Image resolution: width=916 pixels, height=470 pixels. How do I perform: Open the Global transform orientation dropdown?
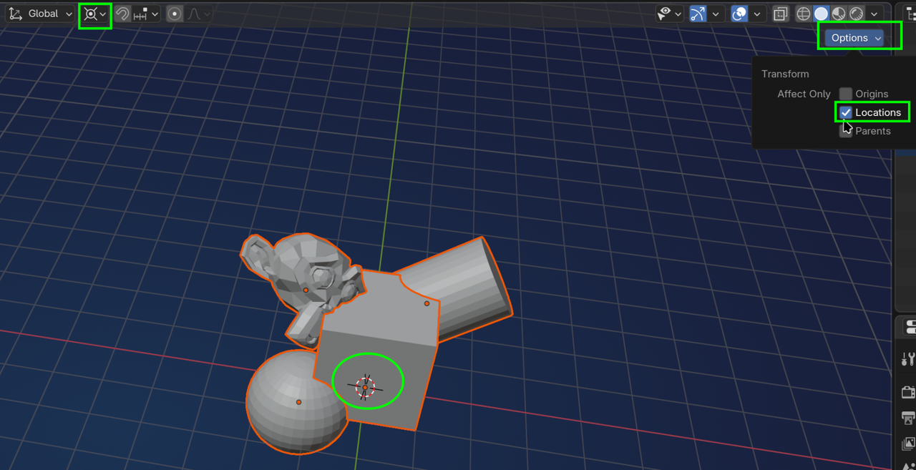[x=40, y=14]
